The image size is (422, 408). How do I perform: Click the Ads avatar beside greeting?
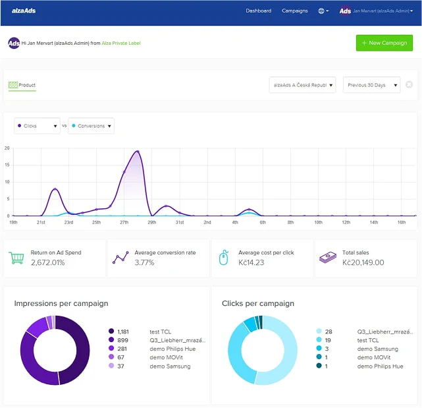[13, 43]
